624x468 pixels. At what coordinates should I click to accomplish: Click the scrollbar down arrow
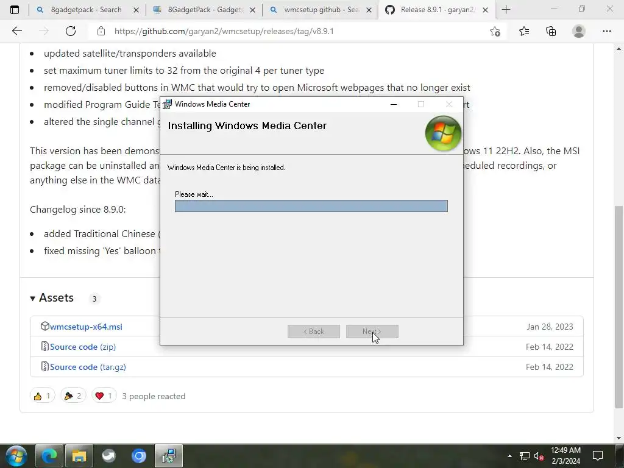pos(619,438)
